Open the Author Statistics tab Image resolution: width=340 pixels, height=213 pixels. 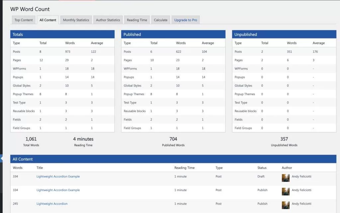coord(108,20)
